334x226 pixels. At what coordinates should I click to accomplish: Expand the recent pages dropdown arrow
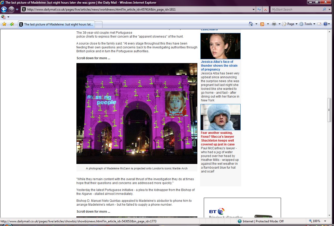(x=17, y=10)
